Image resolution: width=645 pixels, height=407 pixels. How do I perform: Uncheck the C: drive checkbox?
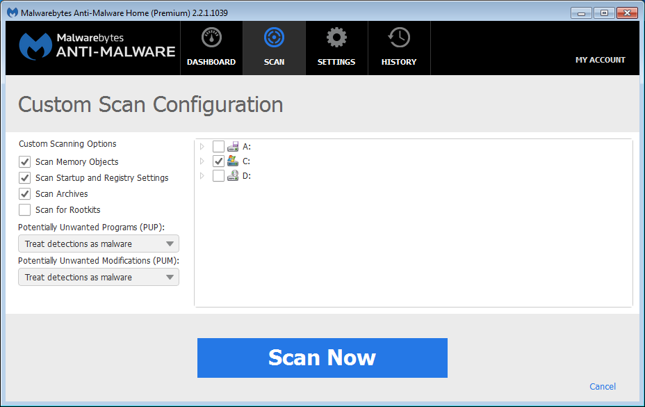218,161
